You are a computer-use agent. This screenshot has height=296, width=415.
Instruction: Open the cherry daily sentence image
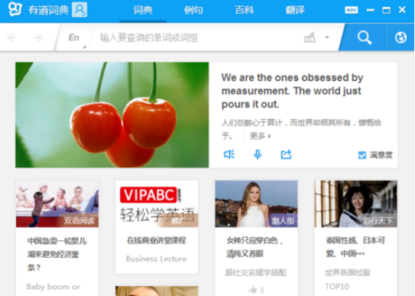112,114
